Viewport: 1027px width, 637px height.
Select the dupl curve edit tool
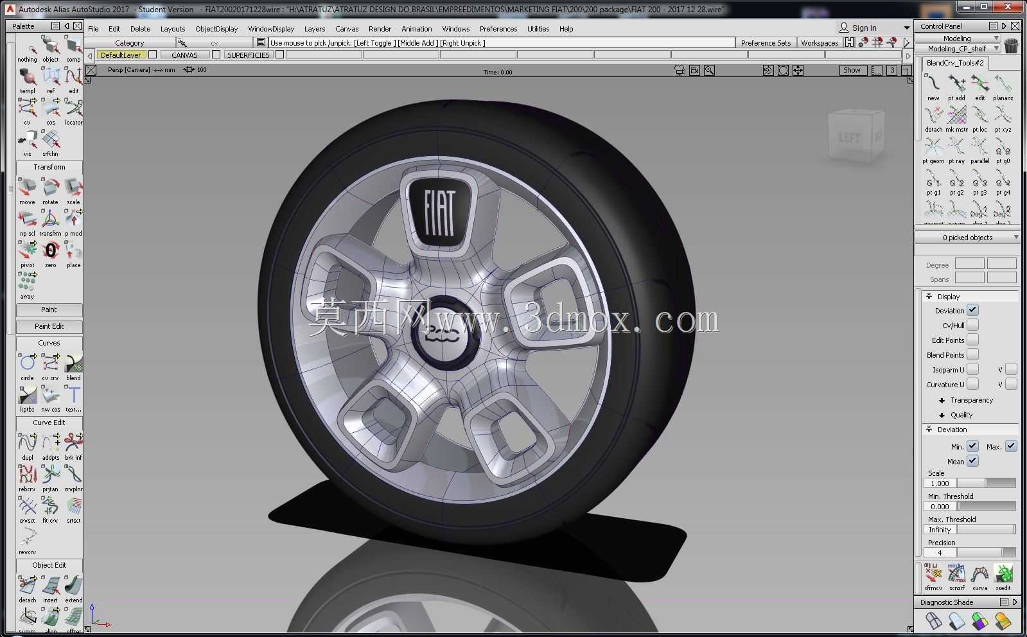click(x=28, y=446)
